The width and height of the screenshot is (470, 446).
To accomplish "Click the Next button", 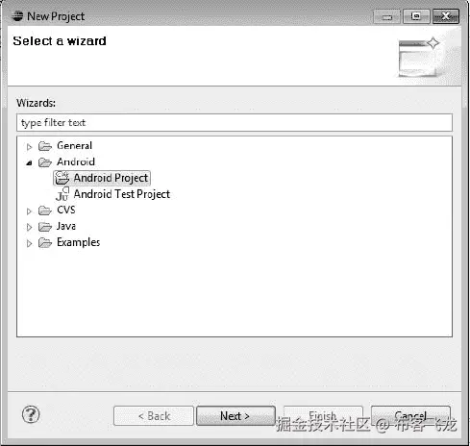I will (x=235, y=416).
